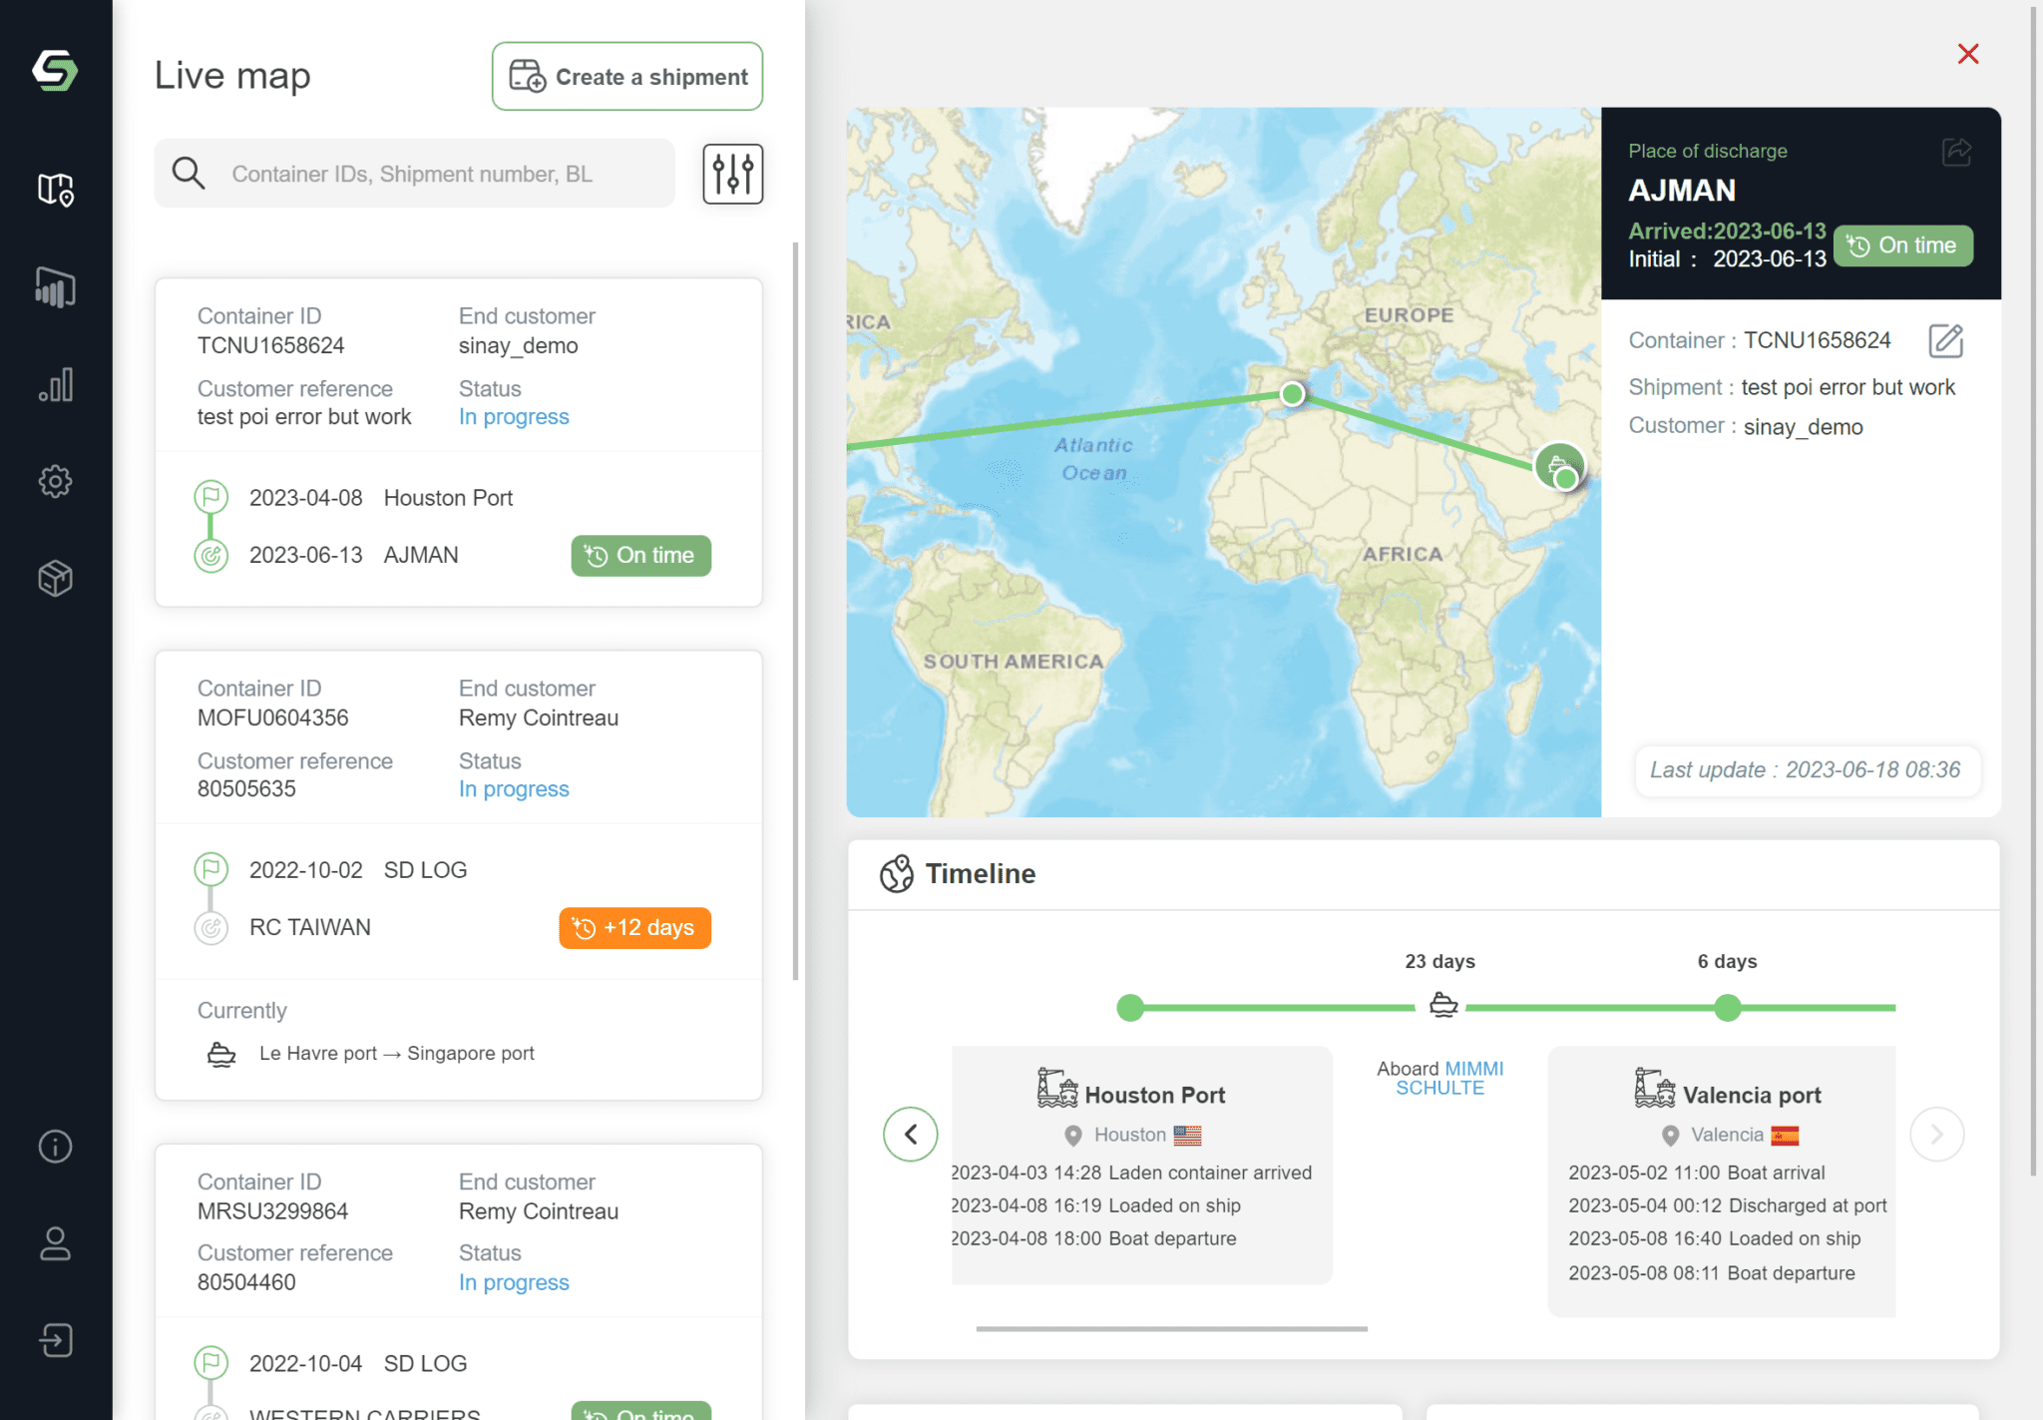Open Settings via the gear icon

point(55,481)
